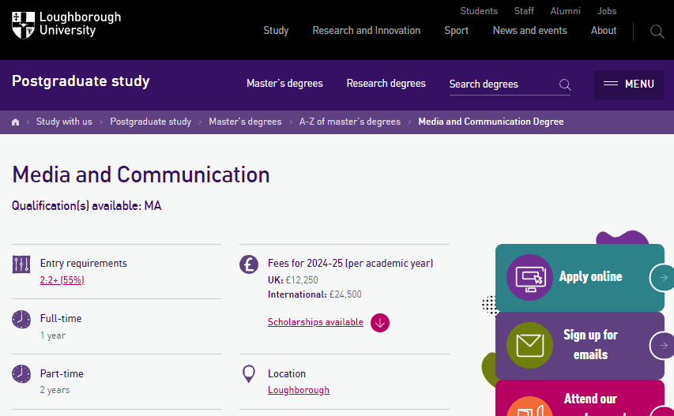Open the site search magnifier icon
The height and width of the screenshot is (416, 674).
(x=657, y=32)
